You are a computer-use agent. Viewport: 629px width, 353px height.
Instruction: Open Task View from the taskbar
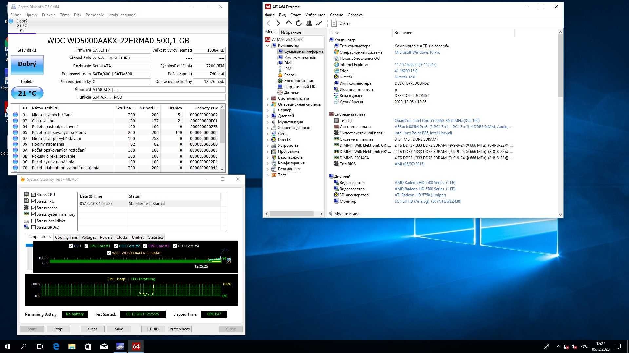pyautogui.click(x=39, y=346)
